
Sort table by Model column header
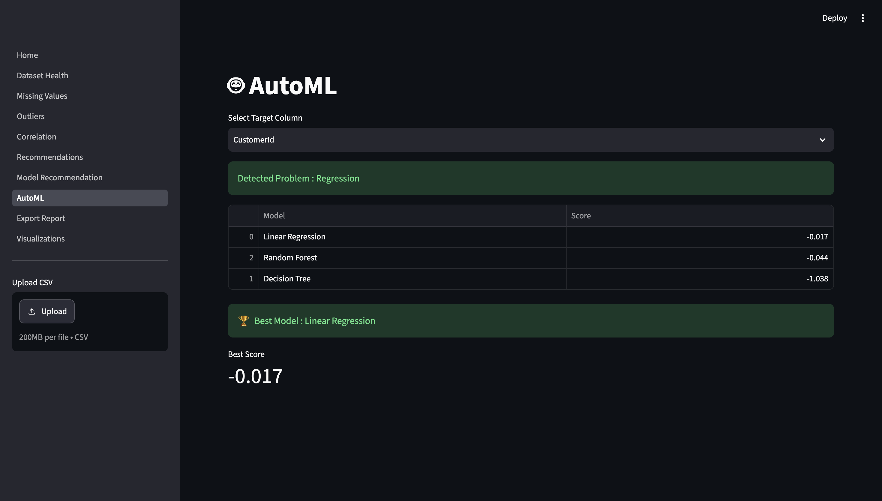(412, 216)
